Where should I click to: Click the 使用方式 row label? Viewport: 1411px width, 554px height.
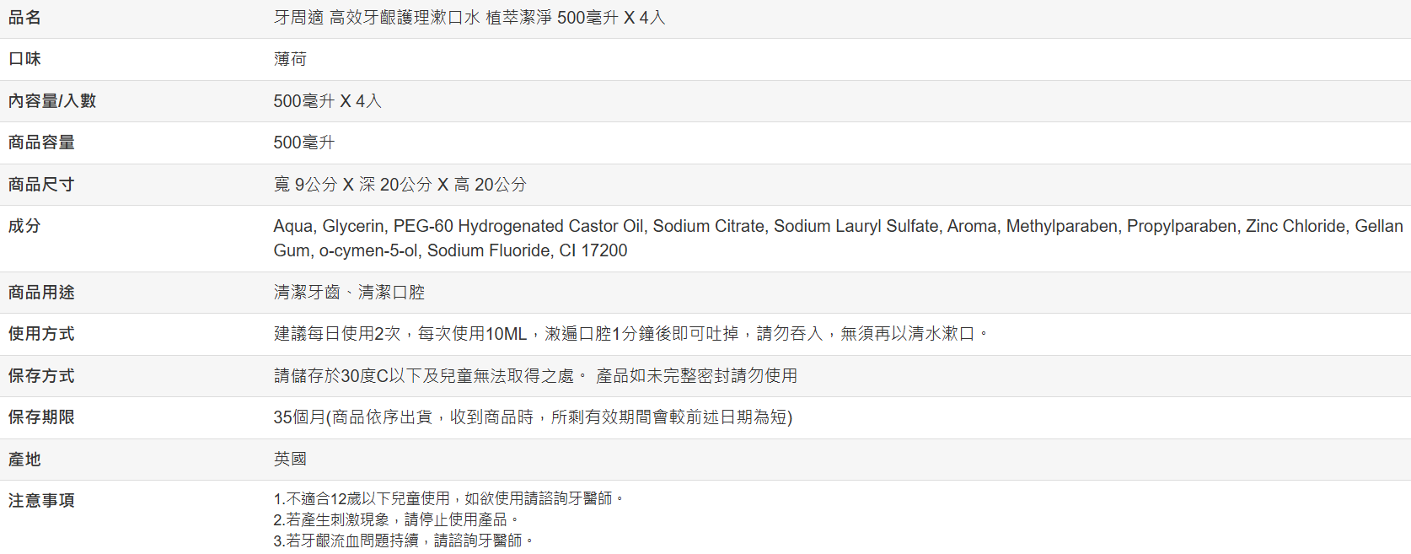(x=41, y=334)
